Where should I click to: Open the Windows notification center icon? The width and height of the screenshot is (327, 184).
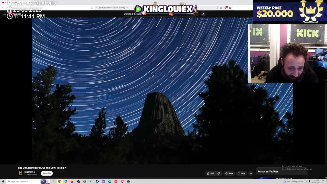pos(323,181)
